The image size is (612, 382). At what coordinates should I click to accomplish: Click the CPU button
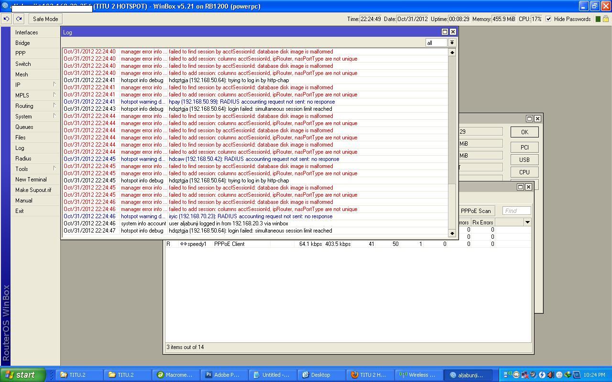(525, 172)
